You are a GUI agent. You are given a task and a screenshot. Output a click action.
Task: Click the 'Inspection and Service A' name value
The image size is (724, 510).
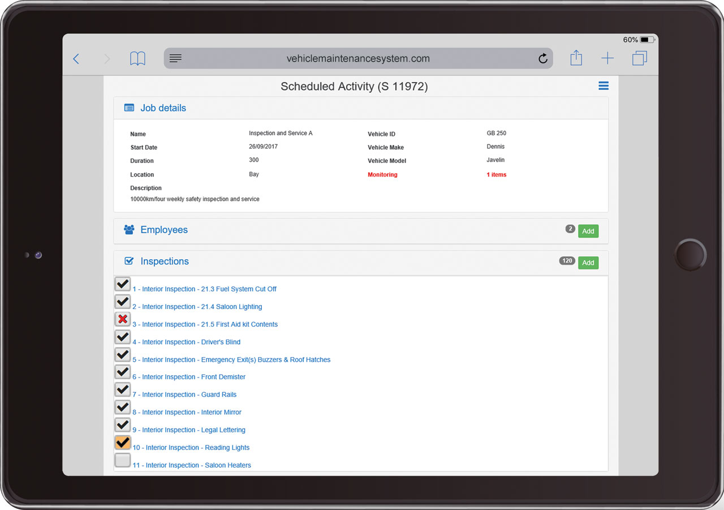pos(281,133)
